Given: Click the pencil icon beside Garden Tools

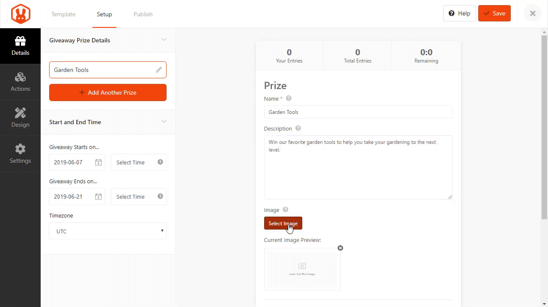Looking at the screenshot, I should click(159, 70).
